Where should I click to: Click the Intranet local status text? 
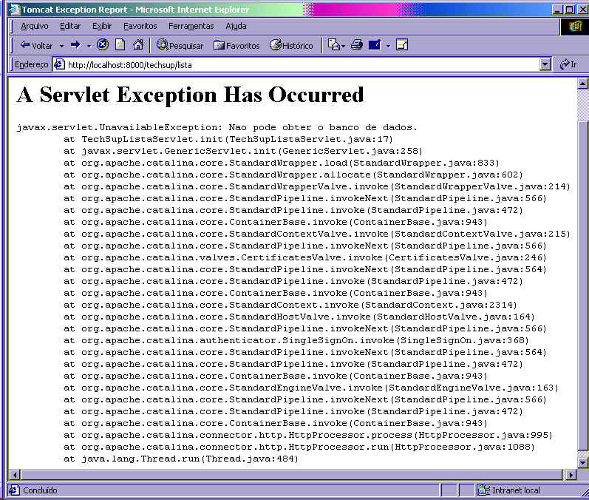click(516, 490)
